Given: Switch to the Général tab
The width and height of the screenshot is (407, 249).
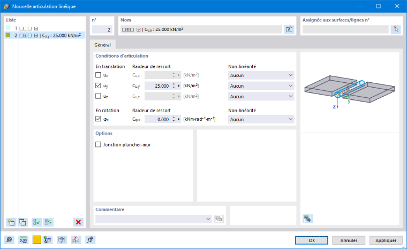Looking at the screenshot, I should coord(102,45).
